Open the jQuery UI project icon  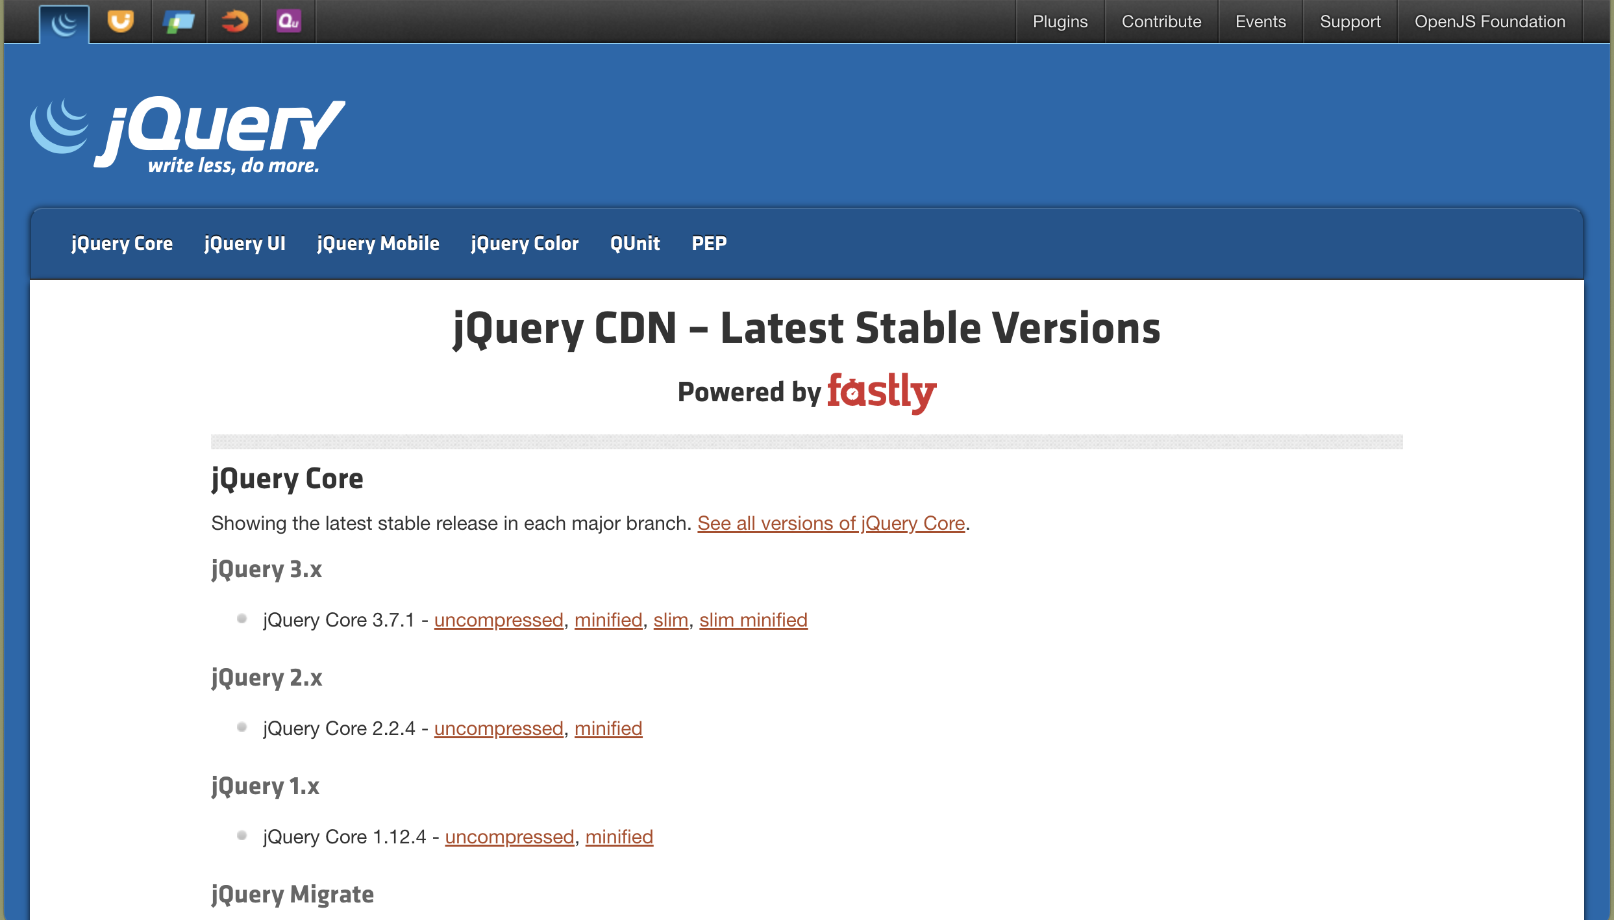pos(121,21)
